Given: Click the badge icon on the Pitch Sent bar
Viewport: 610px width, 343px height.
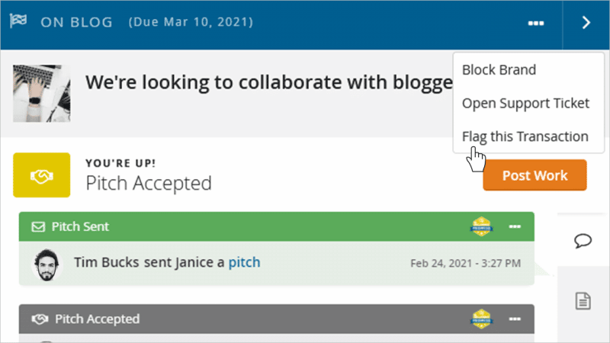Looking at the screenshot, I should tap(482, 226).
